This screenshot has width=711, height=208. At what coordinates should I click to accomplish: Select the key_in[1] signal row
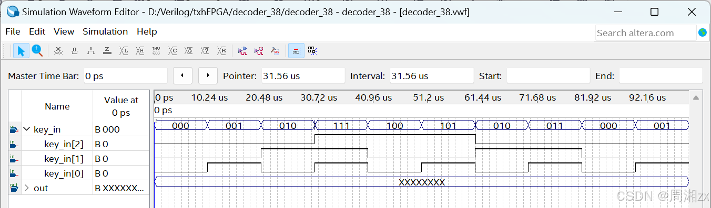(x=78, y=159)
